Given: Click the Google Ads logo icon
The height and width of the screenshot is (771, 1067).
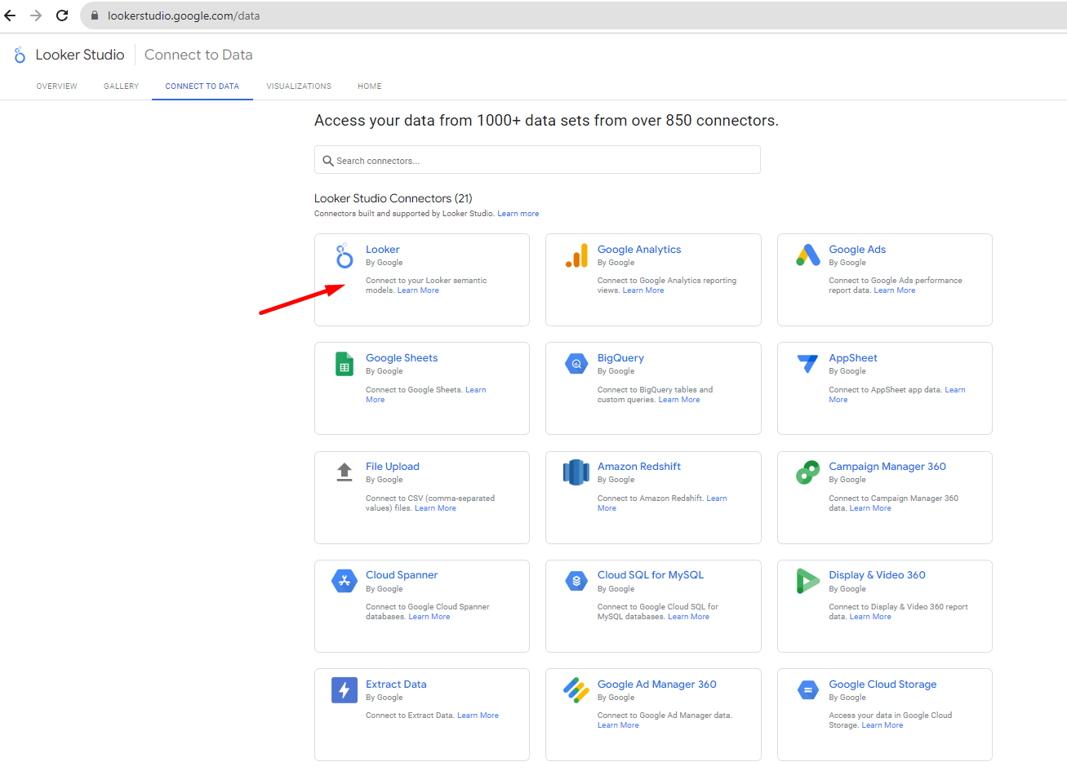Looking at the screenshot, I should [808, 255].
